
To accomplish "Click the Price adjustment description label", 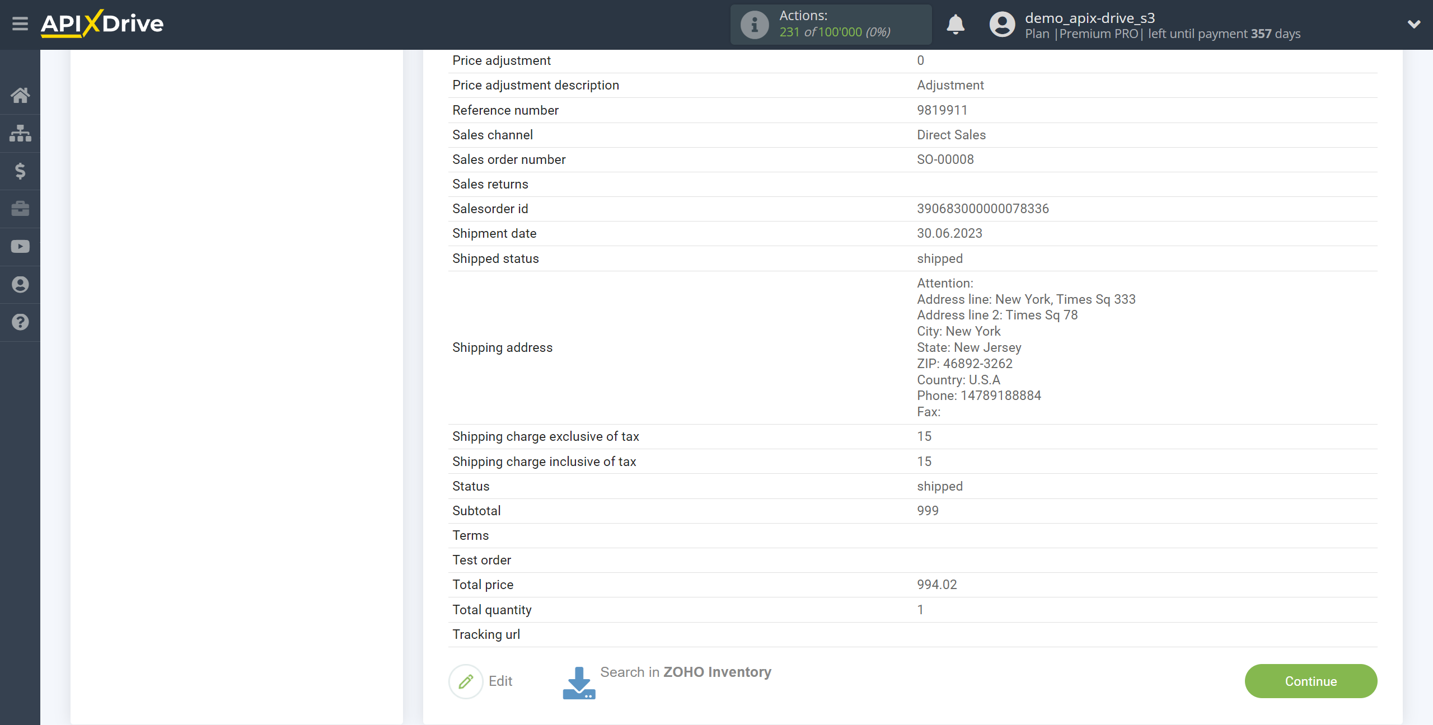I will 535,85.
